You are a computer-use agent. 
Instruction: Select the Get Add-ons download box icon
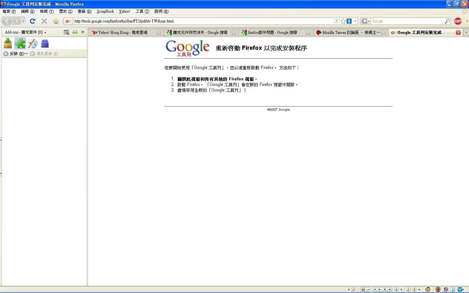[8, 43]
